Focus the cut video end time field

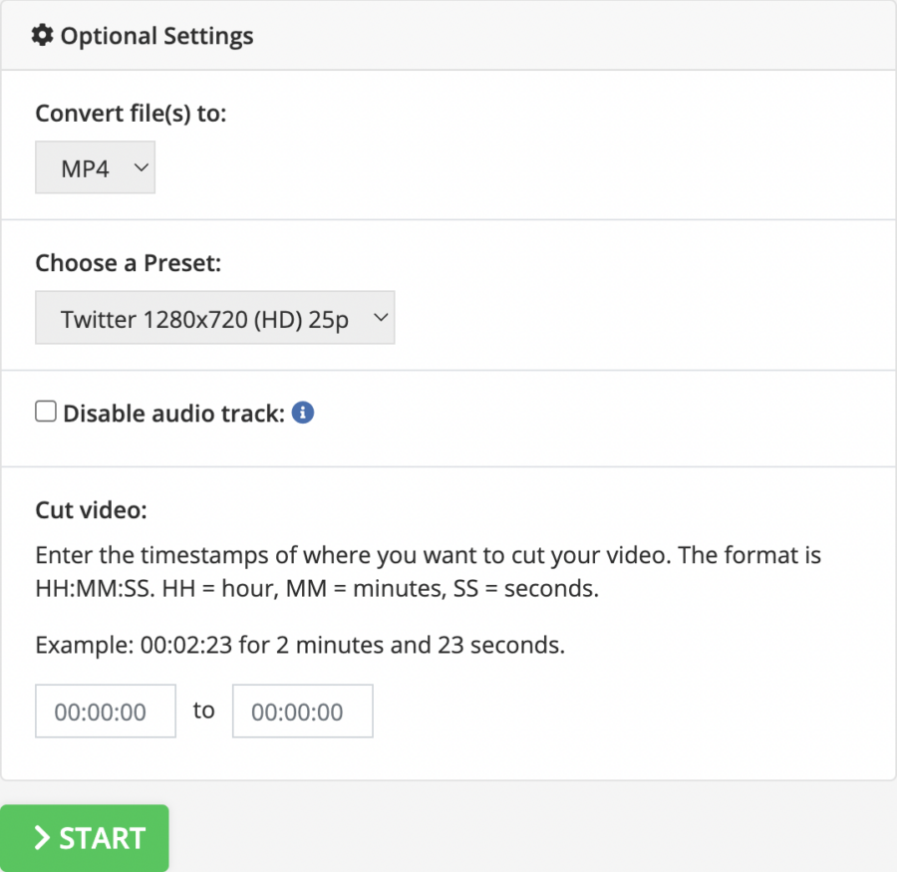pyautogui.click(x=303, y=712)
